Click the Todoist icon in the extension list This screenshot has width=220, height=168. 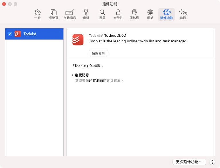point(18,34)
